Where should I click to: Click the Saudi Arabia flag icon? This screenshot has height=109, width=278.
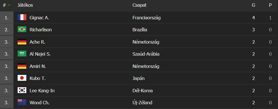[22, 54]
